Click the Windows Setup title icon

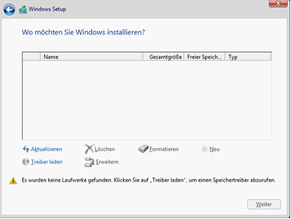pos(23,10)
